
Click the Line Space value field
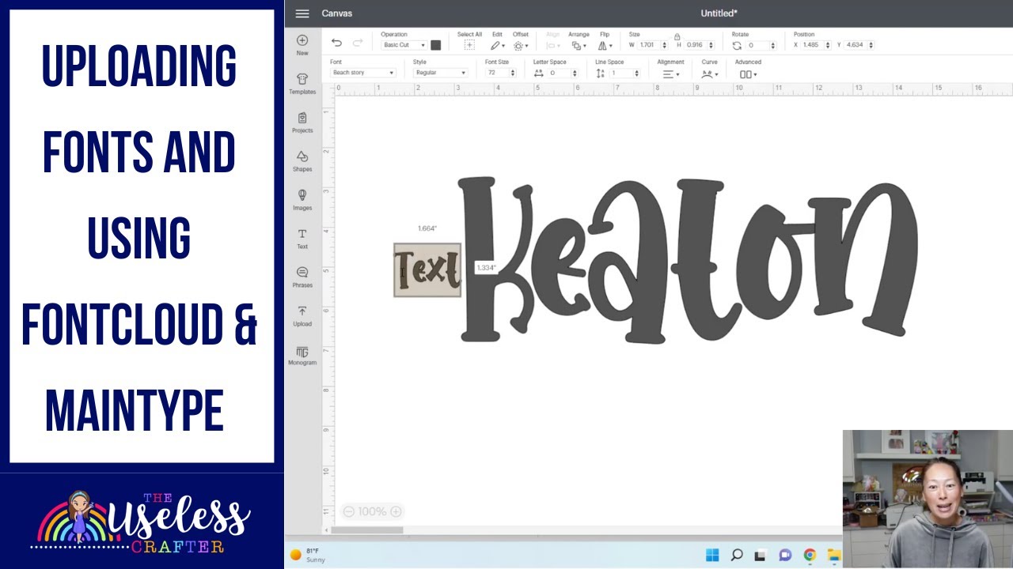624,73
